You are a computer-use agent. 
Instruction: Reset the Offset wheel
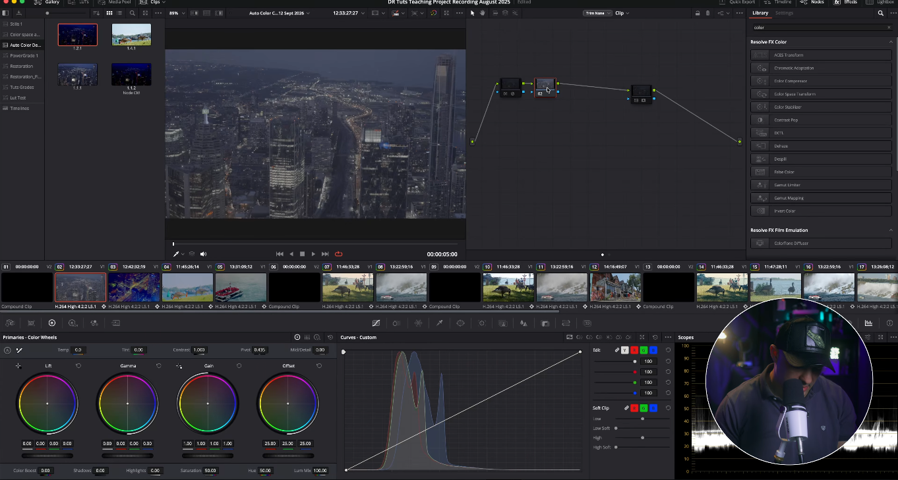coord(319,366)
